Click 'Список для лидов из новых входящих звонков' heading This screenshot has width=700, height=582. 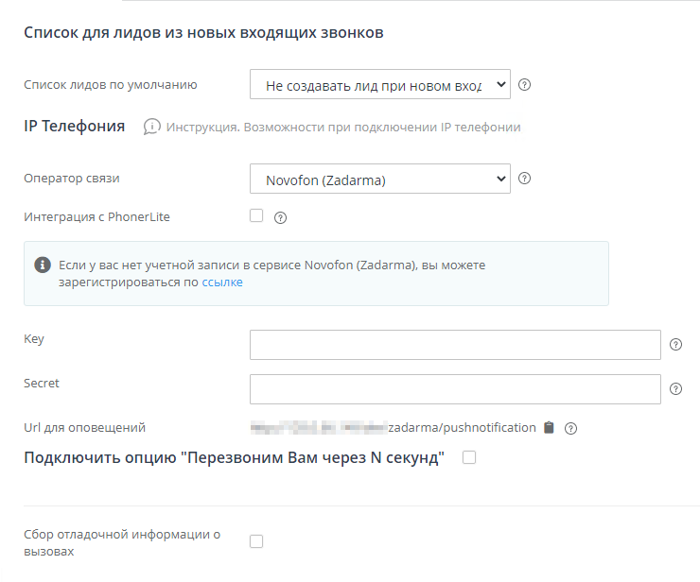pyautogui.click(x=203, y=32)
